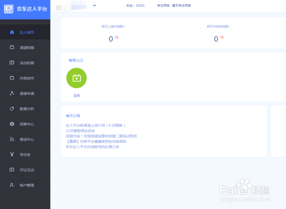286x209 pixels.
Task: Open announcement 【重要】内容平台健康度把控信息周知
Action: [x=96, y=142]
